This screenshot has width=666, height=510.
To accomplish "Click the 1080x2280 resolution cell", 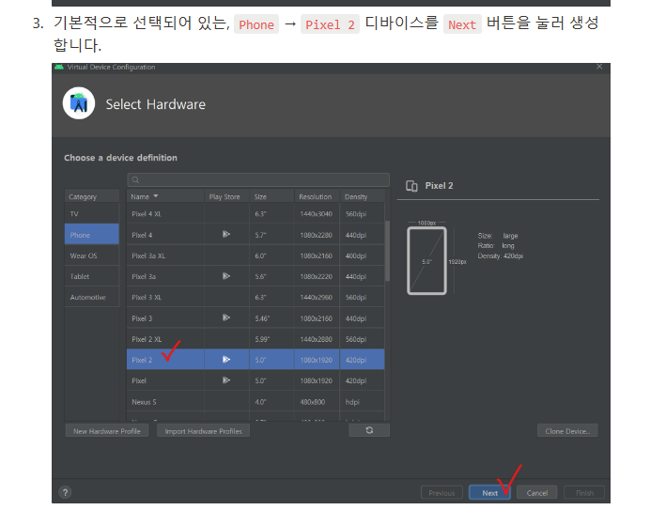I will (x=316, y=235).
